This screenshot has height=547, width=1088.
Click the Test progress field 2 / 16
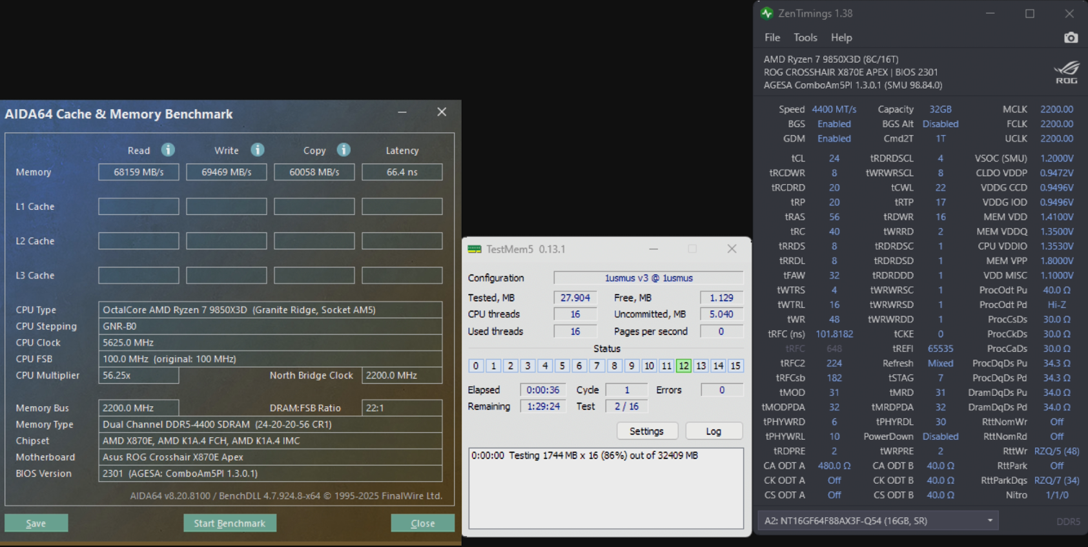tap(627, 406)
